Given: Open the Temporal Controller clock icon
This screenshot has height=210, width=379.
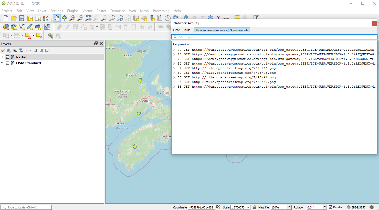Looking at the screenshot, I should pyautogui.click(x=168, y=18).
